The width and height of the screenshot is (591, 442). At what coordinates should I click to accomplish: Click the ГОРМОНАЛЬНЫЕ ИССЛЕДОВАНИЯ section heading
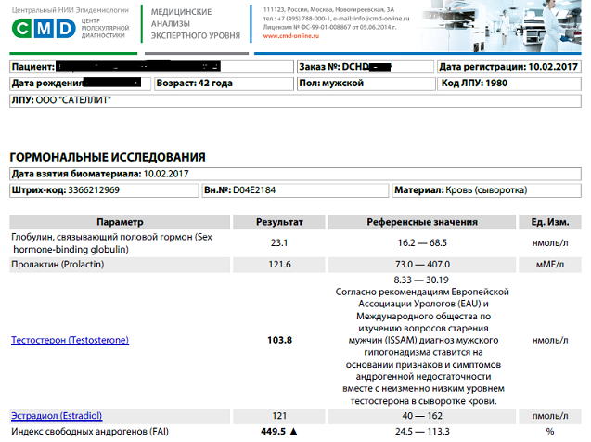coord(107,157)
